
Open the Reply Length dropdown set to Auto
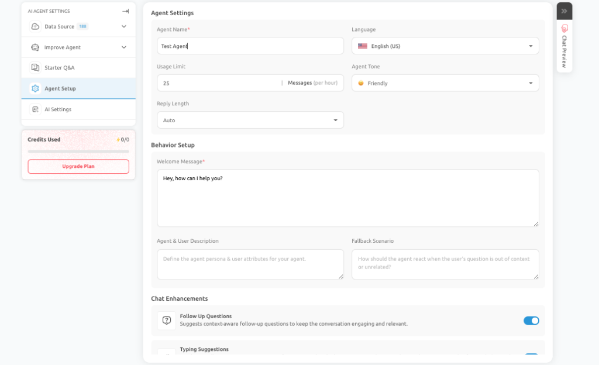[x=250, y=120]
